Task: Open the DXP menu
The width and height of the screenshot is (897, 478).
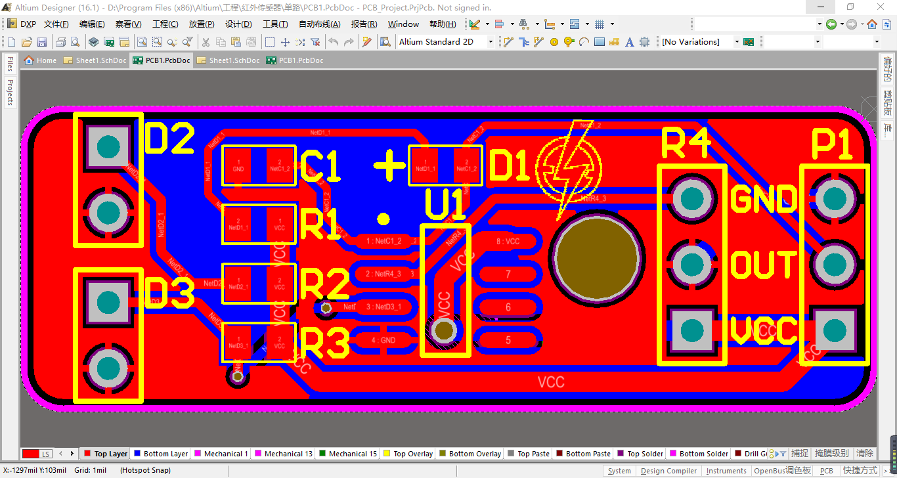Action: point(22,24)
